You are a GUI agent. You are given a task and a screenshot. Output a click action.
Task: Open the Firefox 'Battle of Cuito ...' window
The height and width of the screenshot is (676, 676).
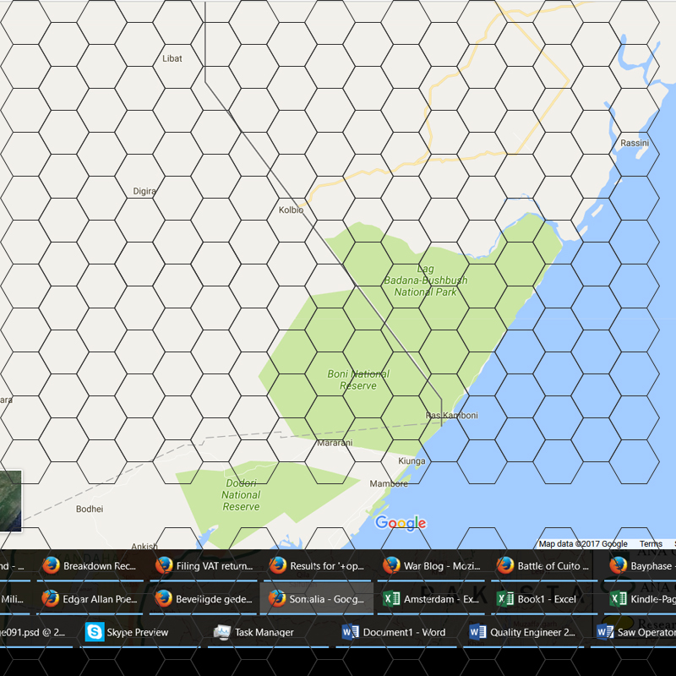point(544,565)
